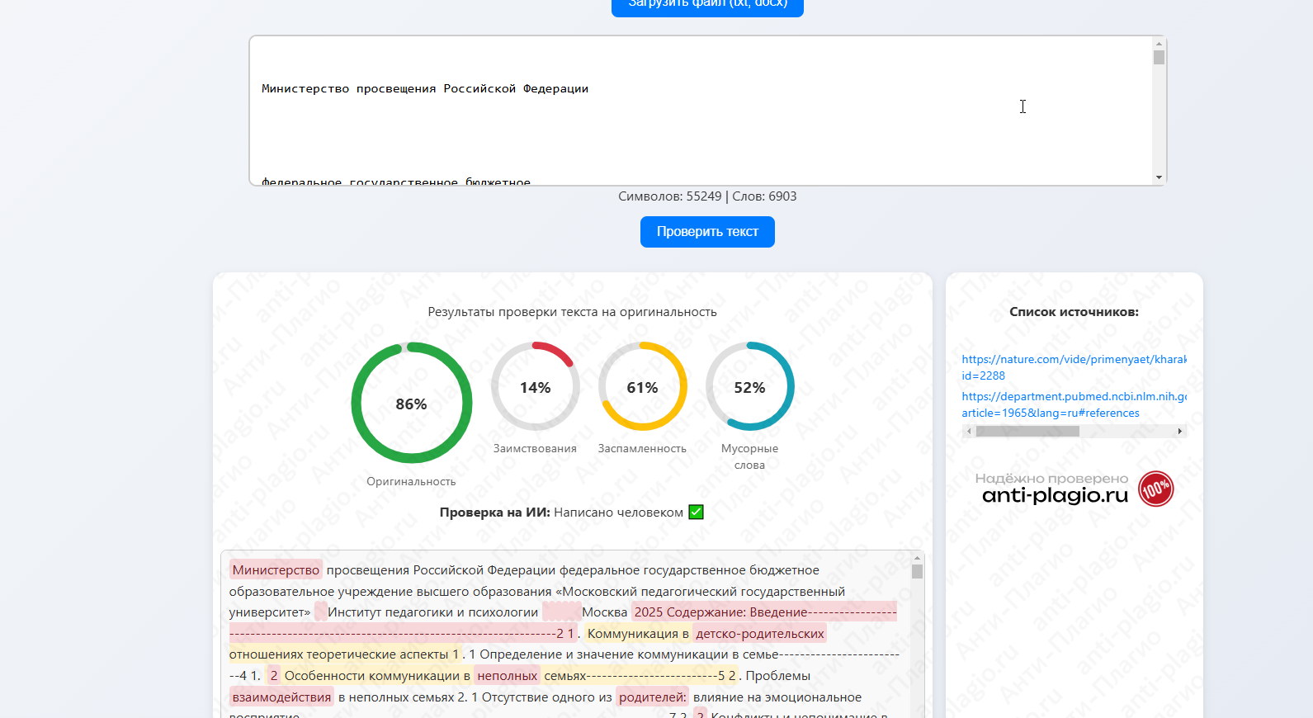
Task: Click results box scrollbar up arrow
Action: point(917,557)
